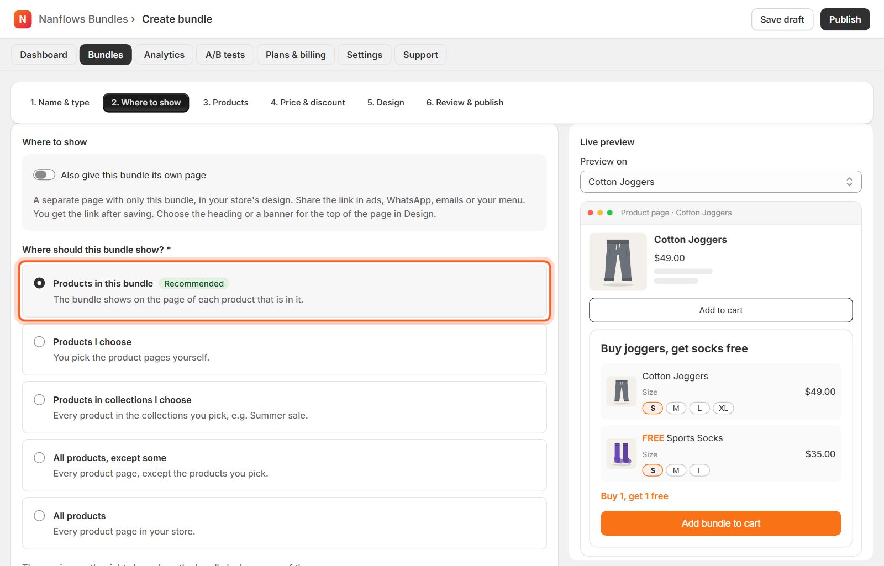Open the A/B tests tab
Screen dimensions: 884x566
(225, 55)
